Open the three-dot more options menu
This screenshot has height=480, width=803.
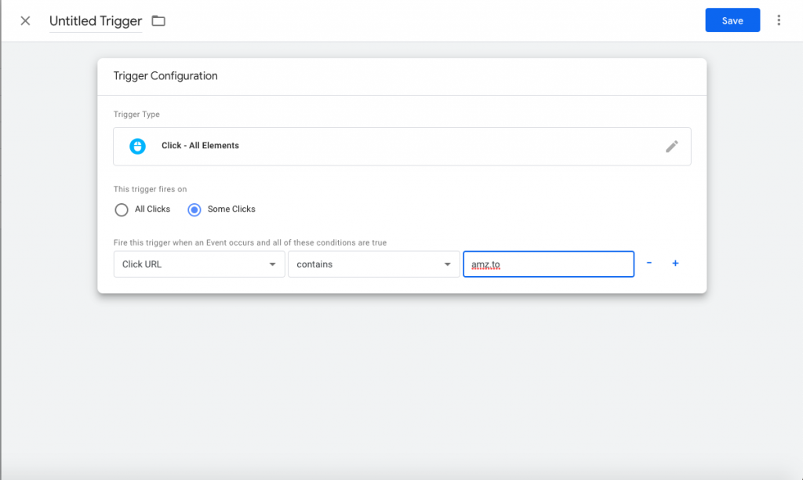pyautogui.click(x=779, y=20)
